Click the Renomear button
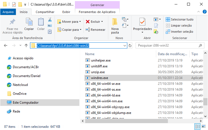208x130 pixels. (x=96, y=30)
